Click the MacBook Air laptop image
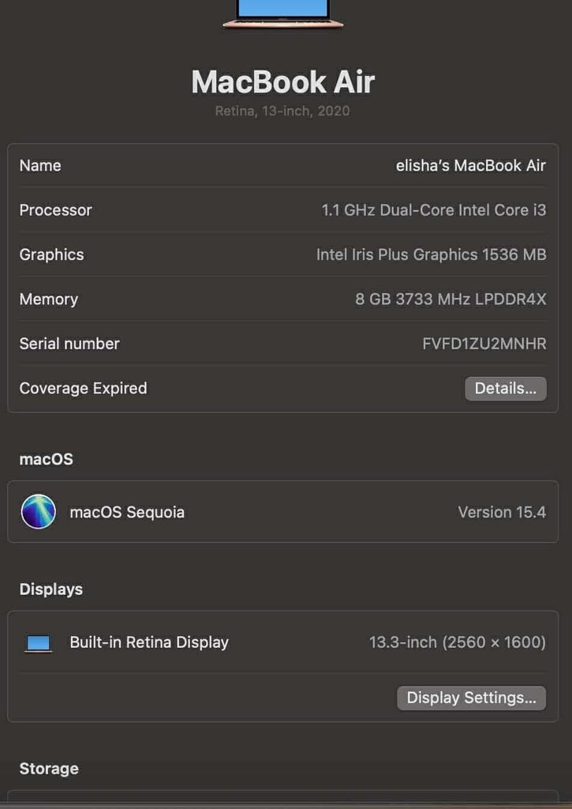This screenshot has width=572, height=809. [283, 14]
